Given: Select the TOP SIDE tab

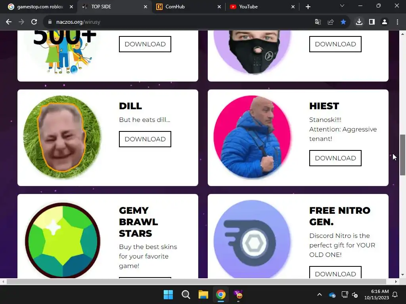Looking at the screenshot, I should click(x=114, y=7).
